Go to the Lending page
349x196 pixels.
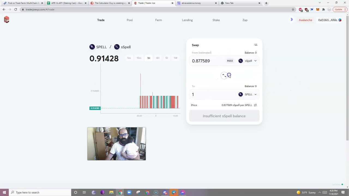[187, 20]
